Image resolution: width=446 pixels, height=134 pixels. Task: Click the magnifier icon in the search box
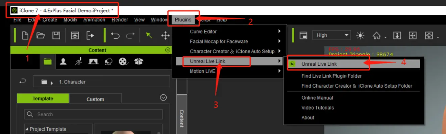click(x=30, y=114)
